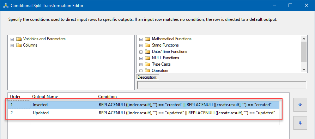Expand the NULL Functions node
Viewport: 315px width, 139px height.
coord(141,58)
